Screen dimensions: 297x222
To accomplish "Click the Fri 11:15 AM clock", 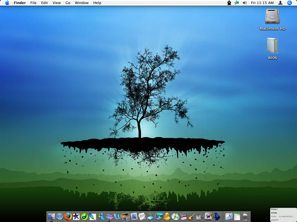I will (x=262, y=3).
